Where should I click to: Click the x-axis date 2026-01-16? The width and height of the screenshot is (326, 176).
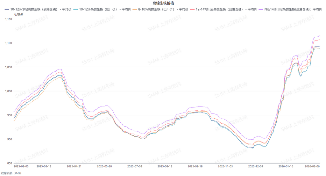tap(286, 166)
